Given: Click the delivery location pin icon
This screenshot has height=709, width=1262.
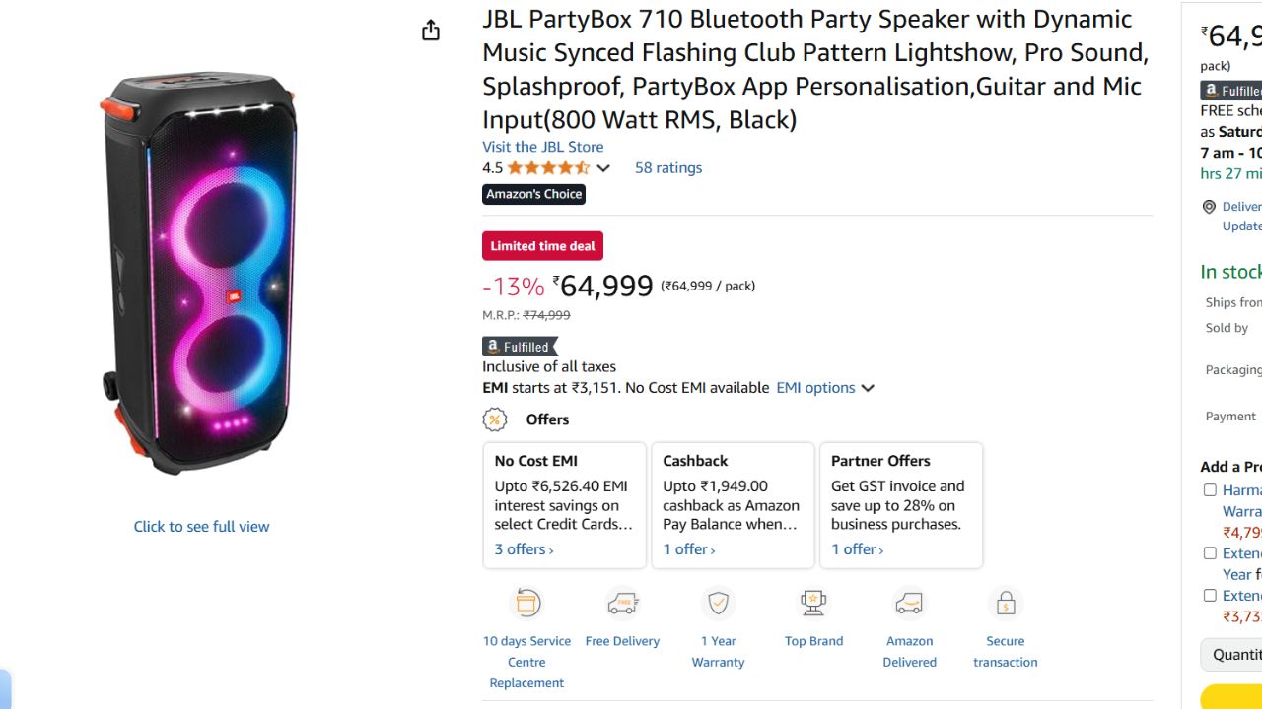Looking at the screenshot, I should pyautogui.click(x=1209, y=207).
